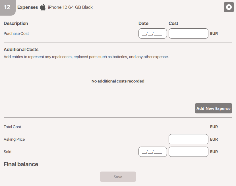Click the EUR label beside Asking Price

(x=214, y=139)
